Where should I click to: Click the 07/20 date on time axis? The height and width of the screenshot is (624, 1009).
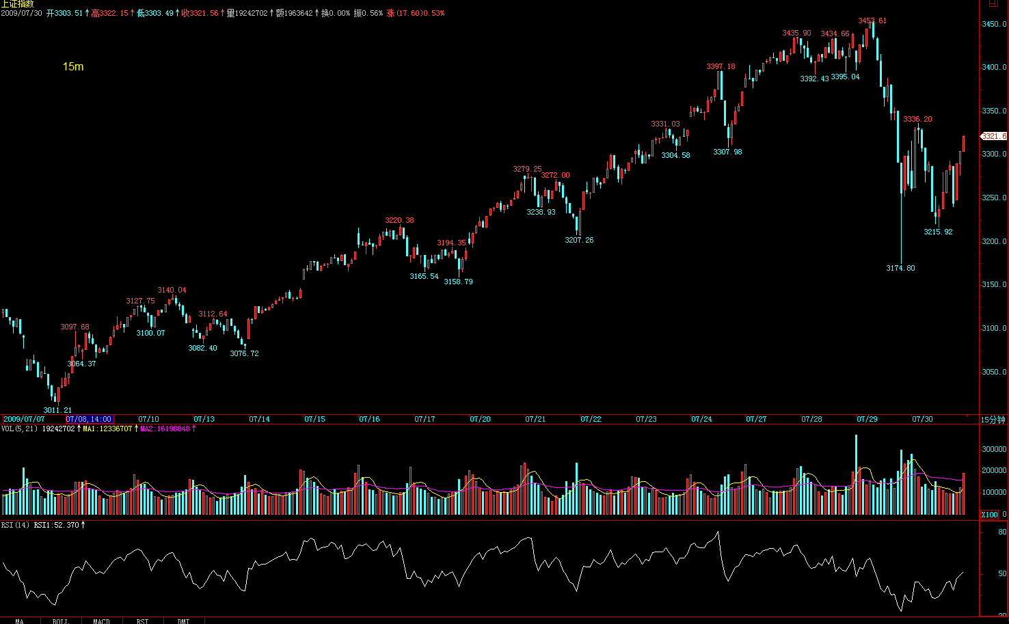[480, 420]
